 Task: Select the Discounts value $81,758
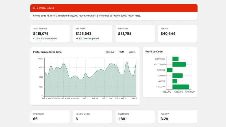(125, 34)
